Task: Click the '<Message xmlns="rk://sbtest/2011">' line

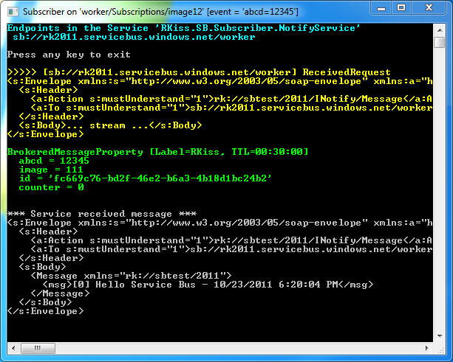Action: tap(131, 276)
